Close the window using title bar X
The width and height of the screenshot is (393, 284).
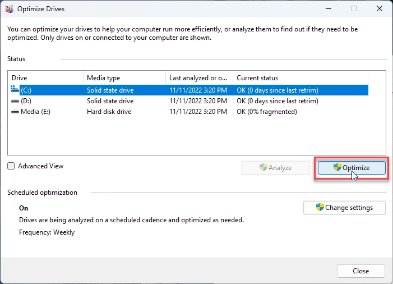click(380, 9)
